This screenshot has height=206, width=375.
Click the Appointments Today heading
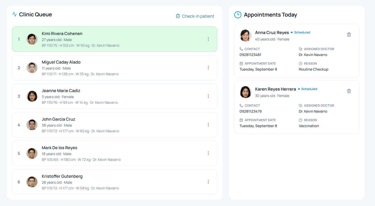coord(270,15)
